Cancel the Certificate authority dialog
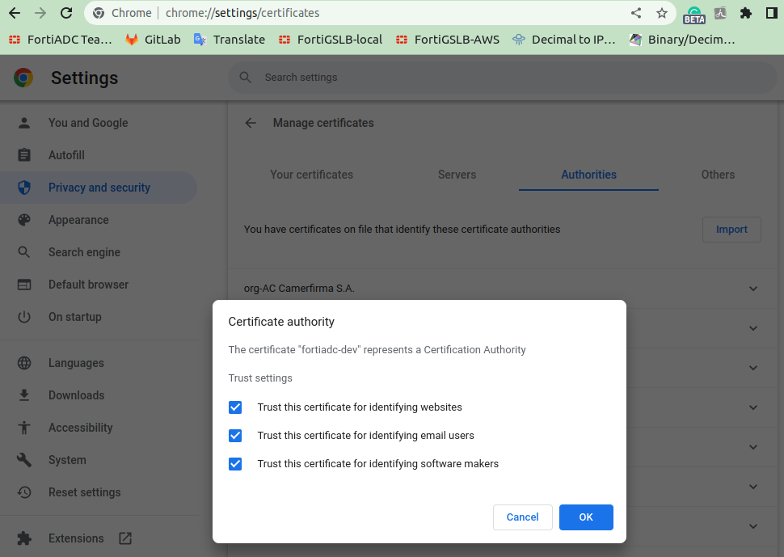 click(522, 517)
